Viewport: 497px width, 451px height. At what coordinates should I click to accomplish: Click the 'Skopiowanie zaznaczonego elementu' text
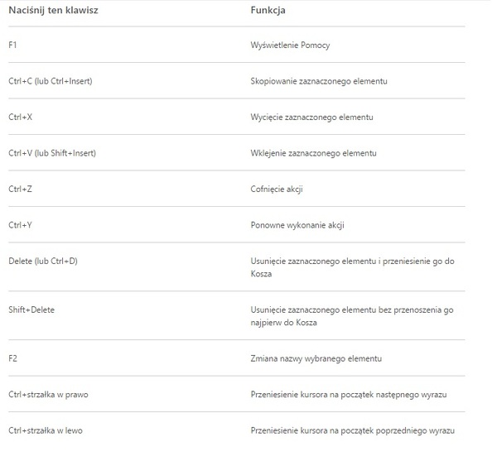click(x=319, y=81)
